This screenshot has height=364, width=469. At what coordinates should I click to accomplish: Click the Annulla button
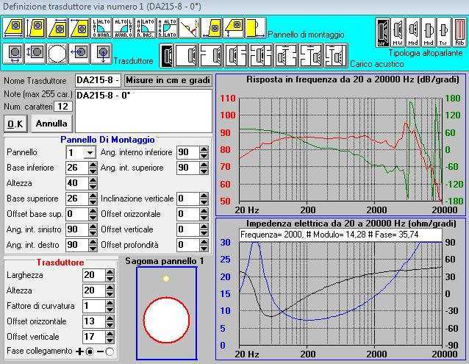click(x=51, y=124)
